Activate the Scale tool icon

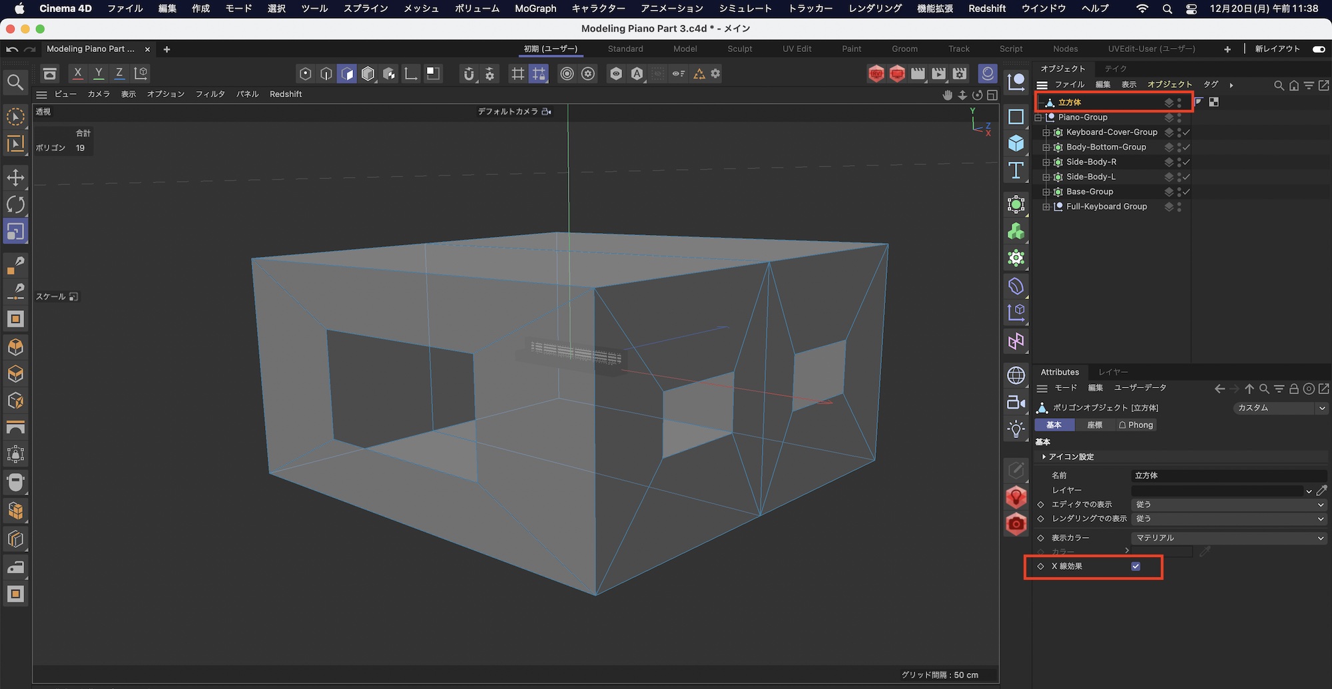pos(15,232)
